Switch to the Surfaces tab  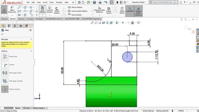(21, 19)
